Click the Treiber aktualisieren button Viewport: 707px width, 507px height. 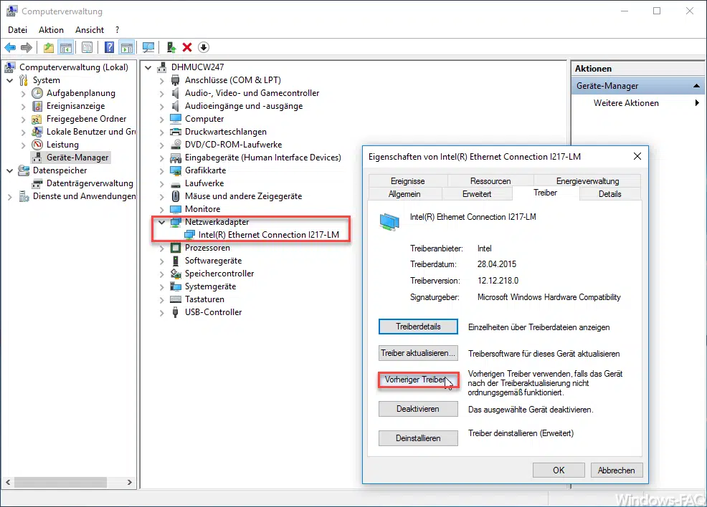click(417, 353)
